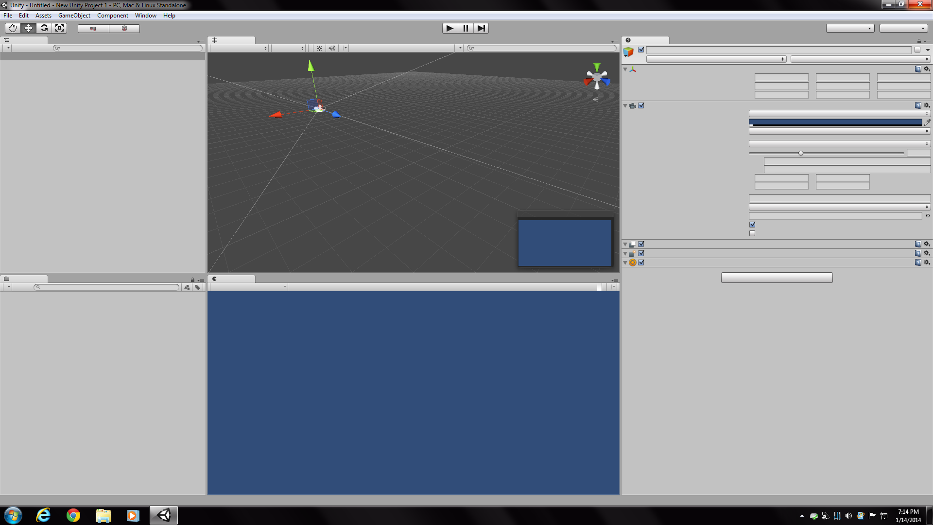The height and width of the screenshot is (525, 933).
Task: Click the eyedropper beside the color field
Action: (x=928, y=122)
